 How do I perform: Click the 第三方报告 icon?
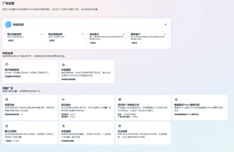[7, 126]
